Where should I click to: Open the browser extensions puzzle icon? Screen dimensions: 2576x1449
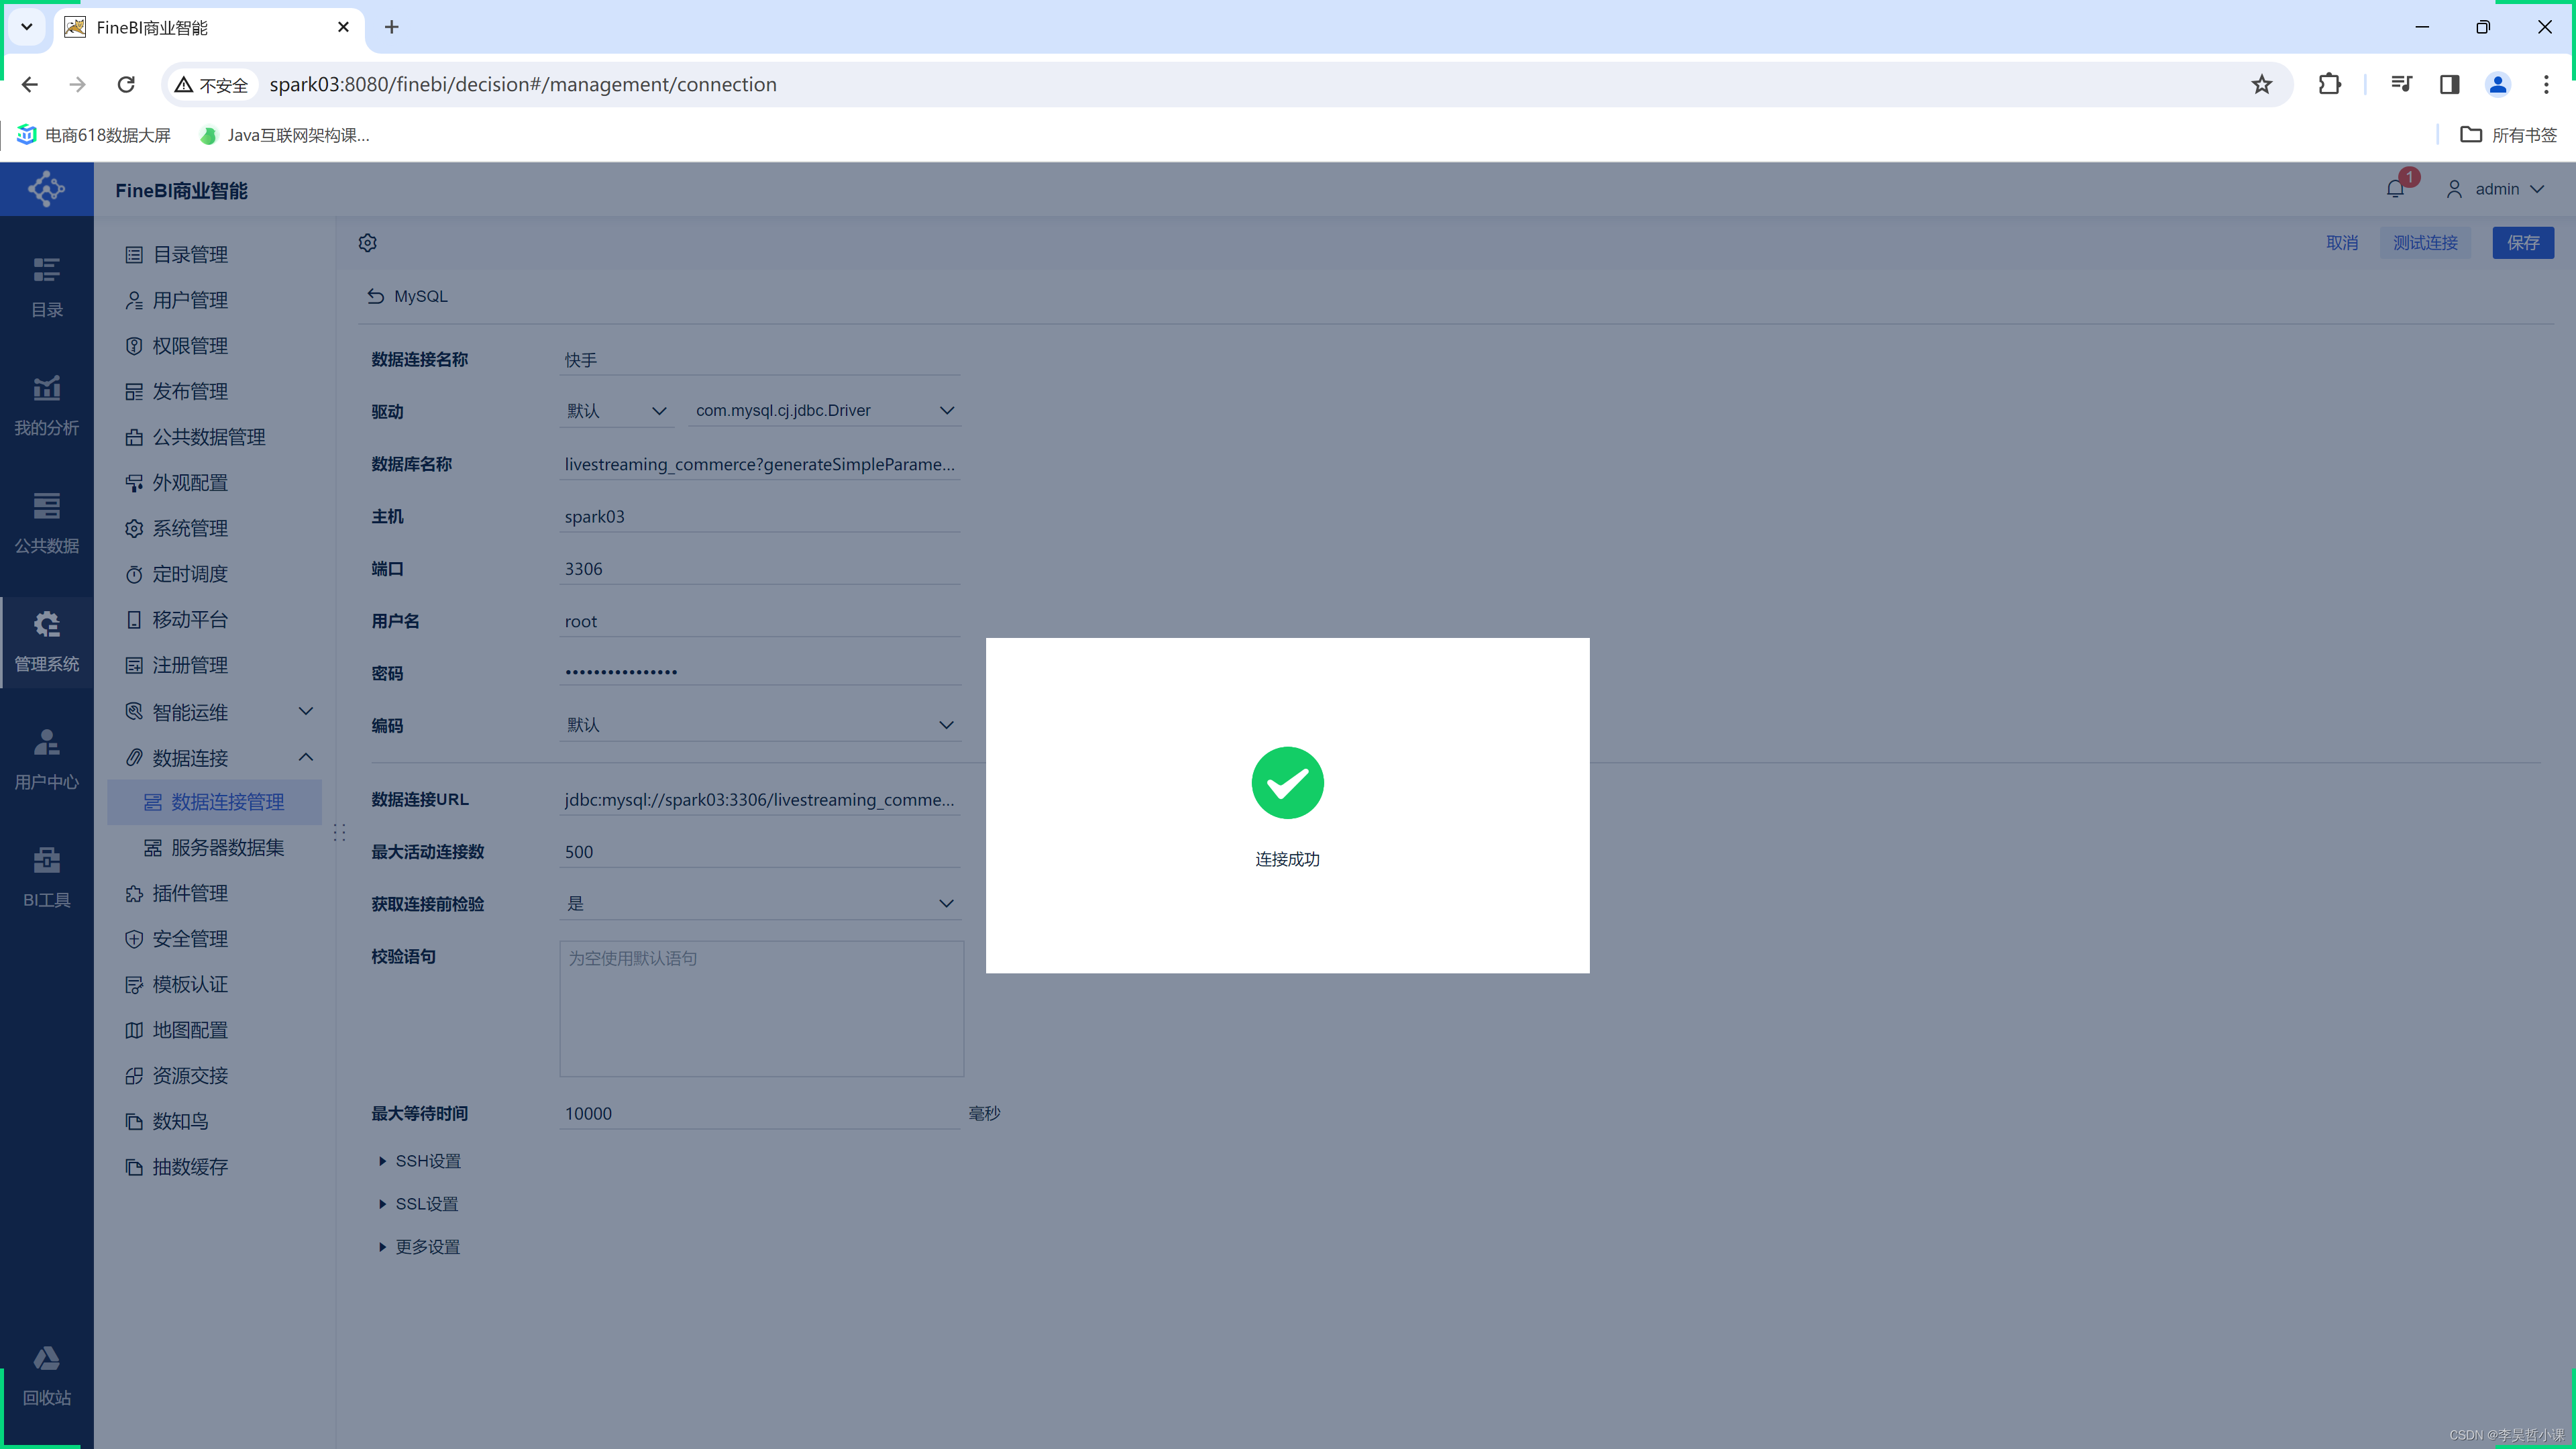[2330, 84]
